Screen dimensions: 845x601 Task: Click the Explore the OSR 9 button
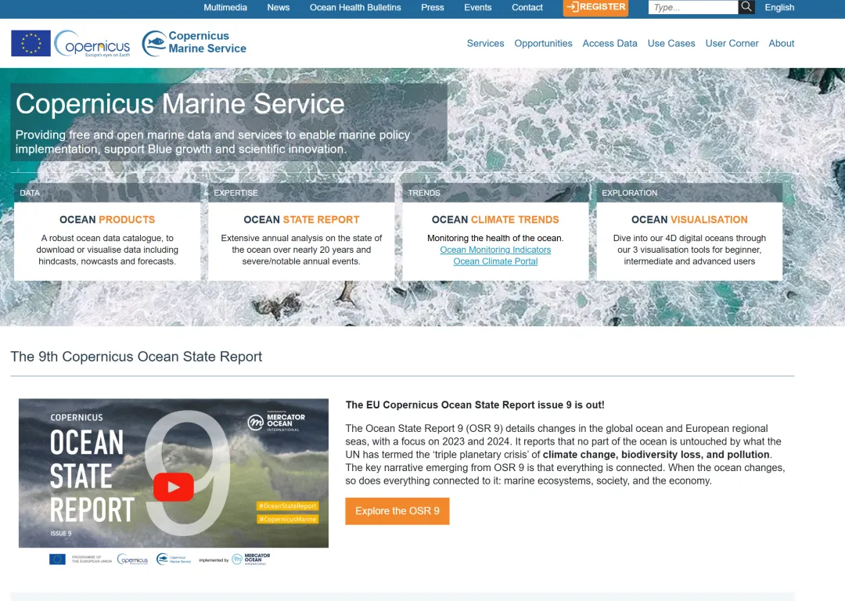[397, 511]
